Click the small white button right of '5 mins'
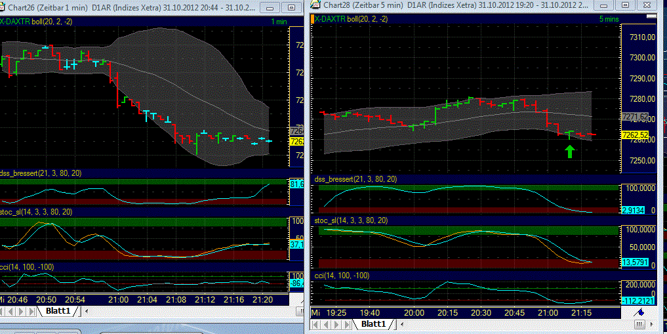This screenshot has height=334, width=667. (x=651, y=16)
